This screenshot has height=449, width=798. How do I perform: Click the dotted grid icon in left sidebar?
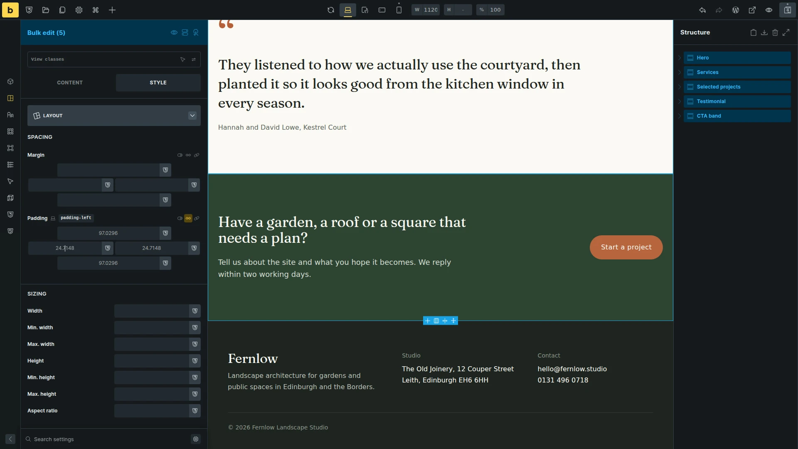(10, 165)
